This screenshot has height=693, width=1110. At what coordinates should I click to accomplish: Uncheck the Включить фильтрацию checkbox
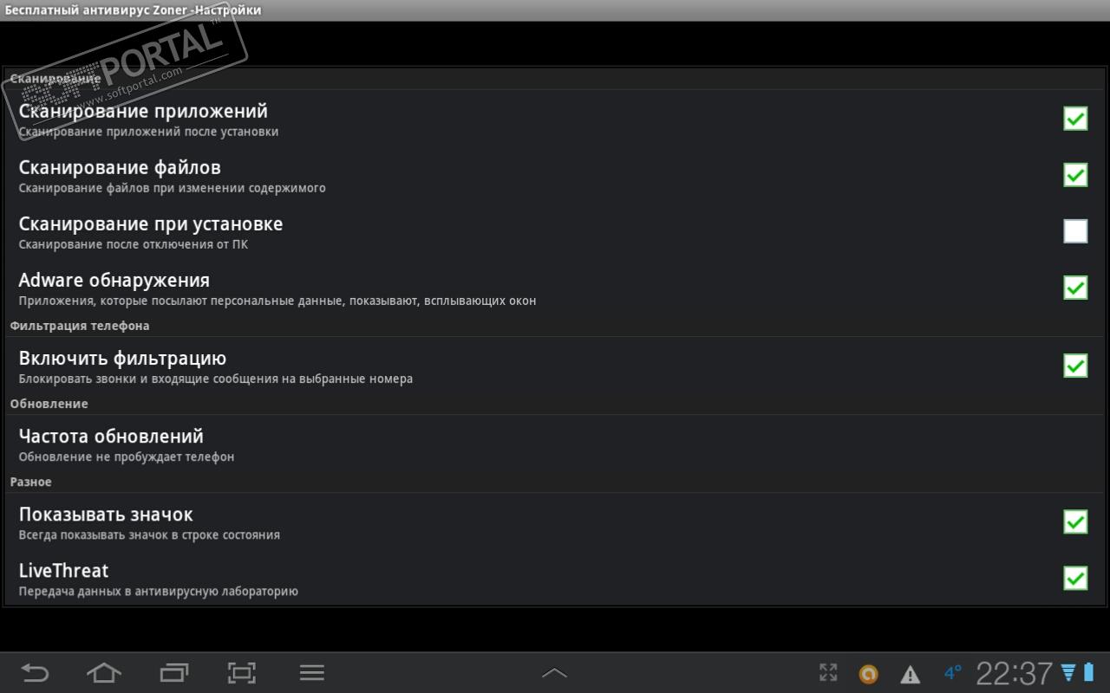(1075, 366)
